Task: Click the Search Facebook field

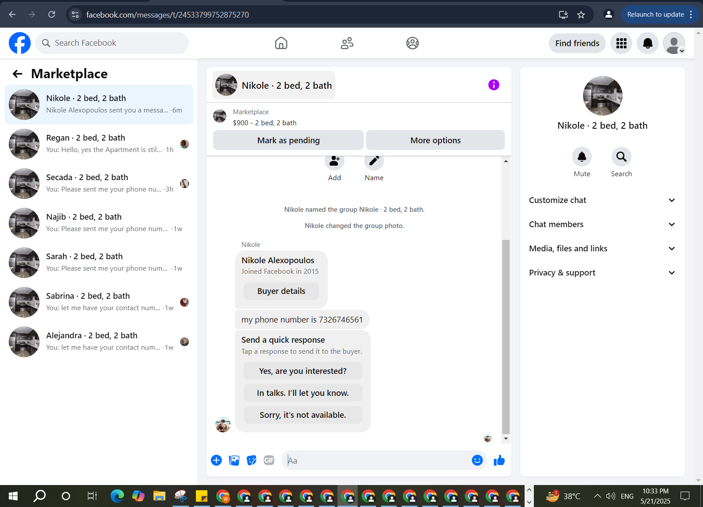Action: pos(112,43)
